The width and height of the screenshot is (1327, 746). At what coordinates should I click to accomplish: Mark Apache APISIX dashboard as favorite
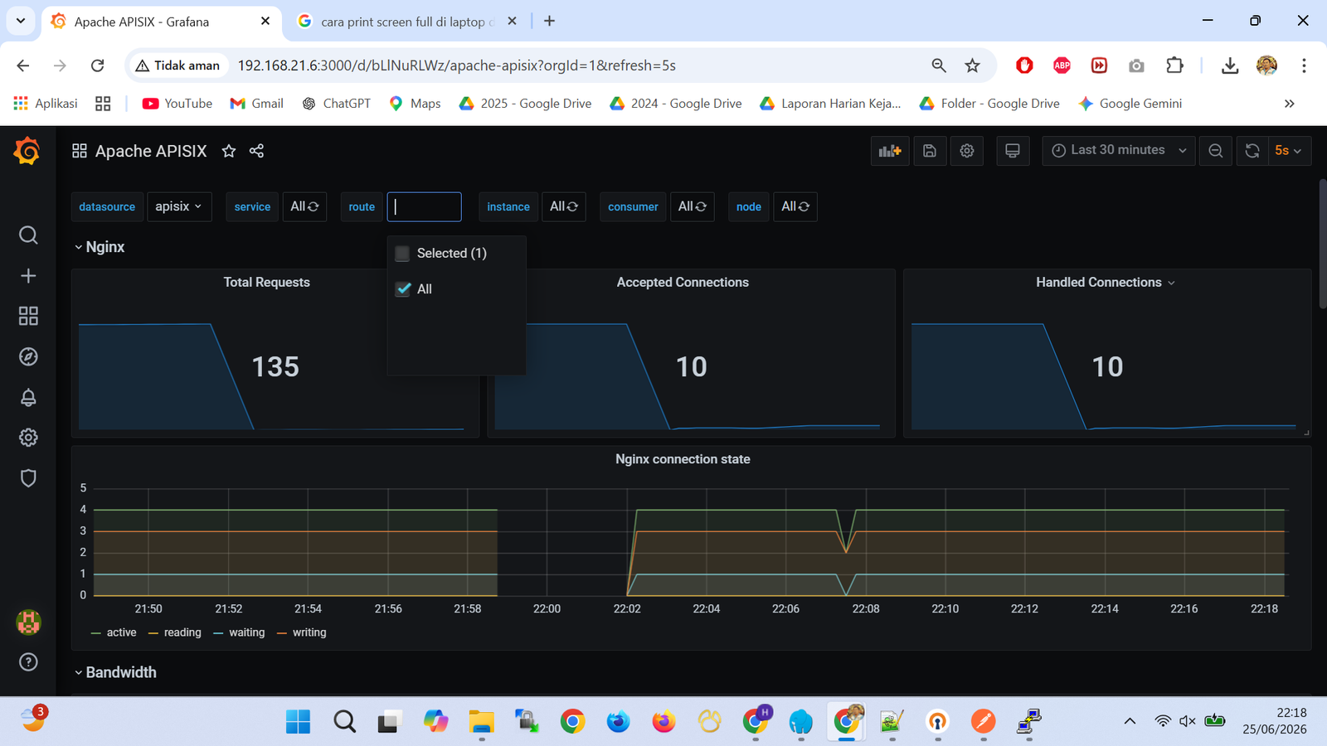229,151
